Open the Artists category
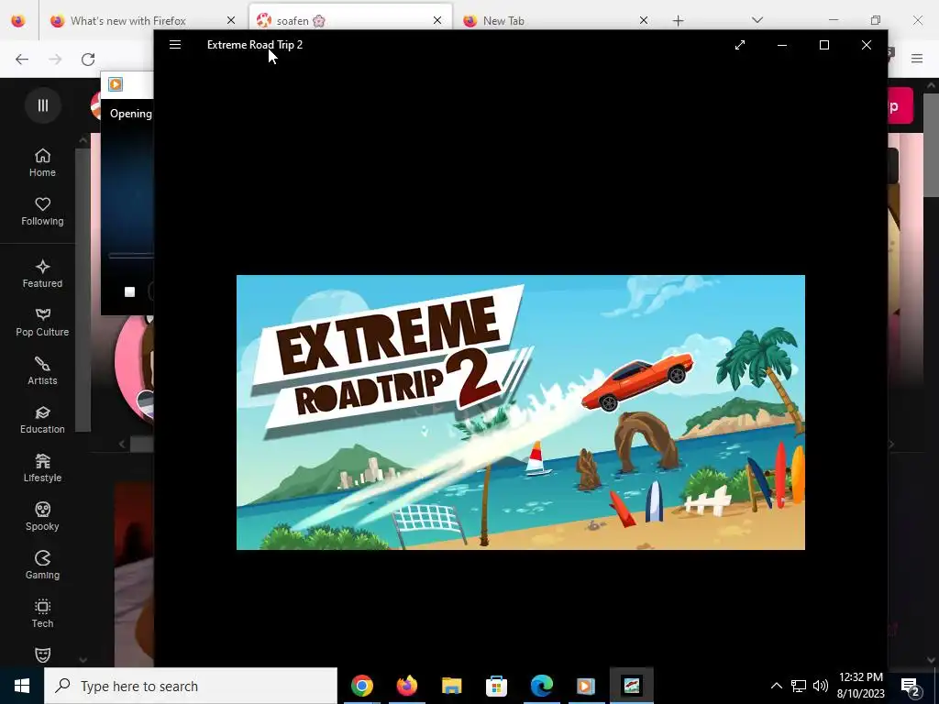The image size is (939, 704). [x=42, y=370]
